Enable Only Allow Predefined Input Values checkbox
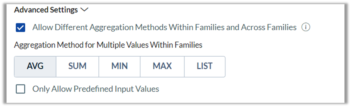This screenshot has width=351, height=107. coord(20,89)
